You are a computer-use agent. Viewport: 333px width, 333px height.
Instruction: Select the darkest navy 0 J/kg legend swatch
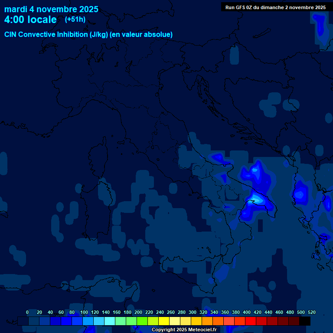tap(23, 321)
